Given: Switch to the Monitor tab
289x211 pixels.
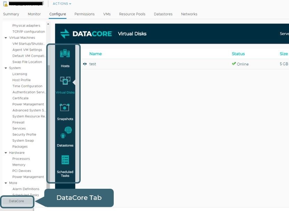Looking at the screenshot, I should click(34, 14).
